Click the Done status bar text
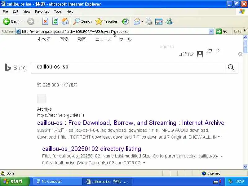This screenshot has height=186, width=248. pos(11,174)
